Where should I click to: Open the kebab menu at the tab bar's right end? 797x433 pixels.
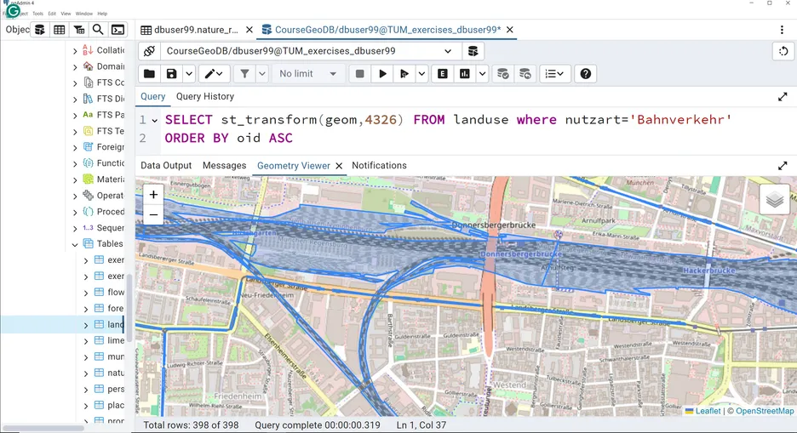point(782,30)
